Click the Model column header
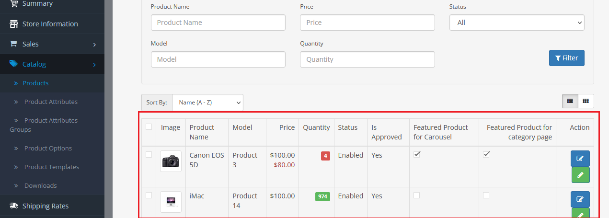The height and width of the screenshot is (218, 609). [x=242, y=127]
